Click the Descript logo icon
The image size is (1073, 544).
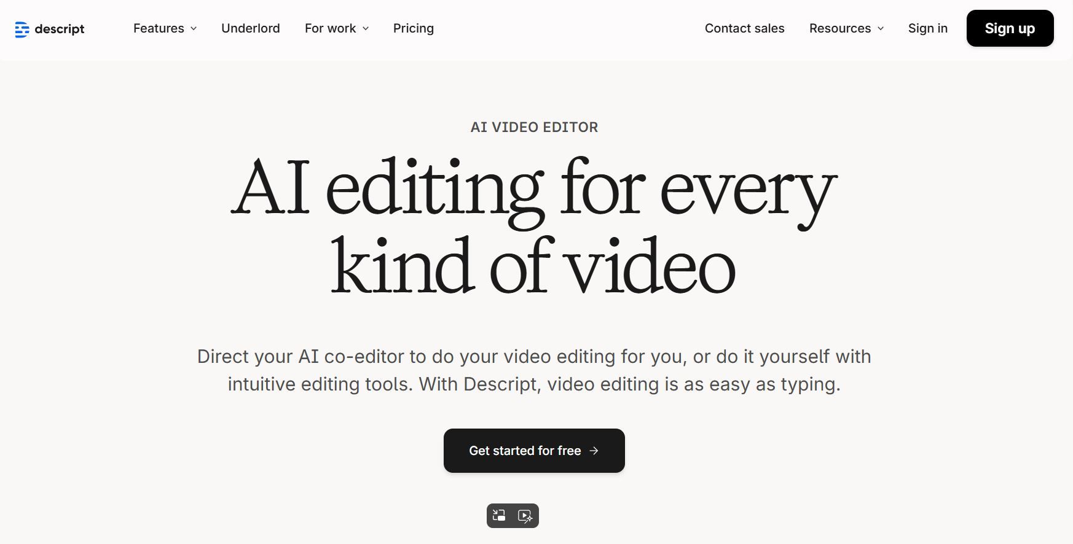click(22, 29)
